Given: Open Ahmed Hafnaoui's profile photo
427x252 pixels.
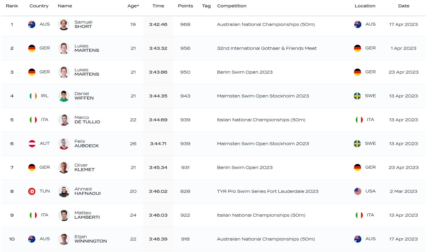Looking at the screenshot, I should tap(64, 191).
